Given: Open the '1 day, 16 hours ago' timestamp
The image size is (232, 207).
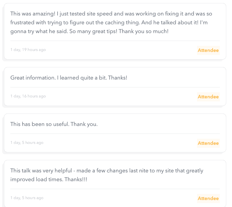Looking at the screenshot, I should click(x=28, y=96).
